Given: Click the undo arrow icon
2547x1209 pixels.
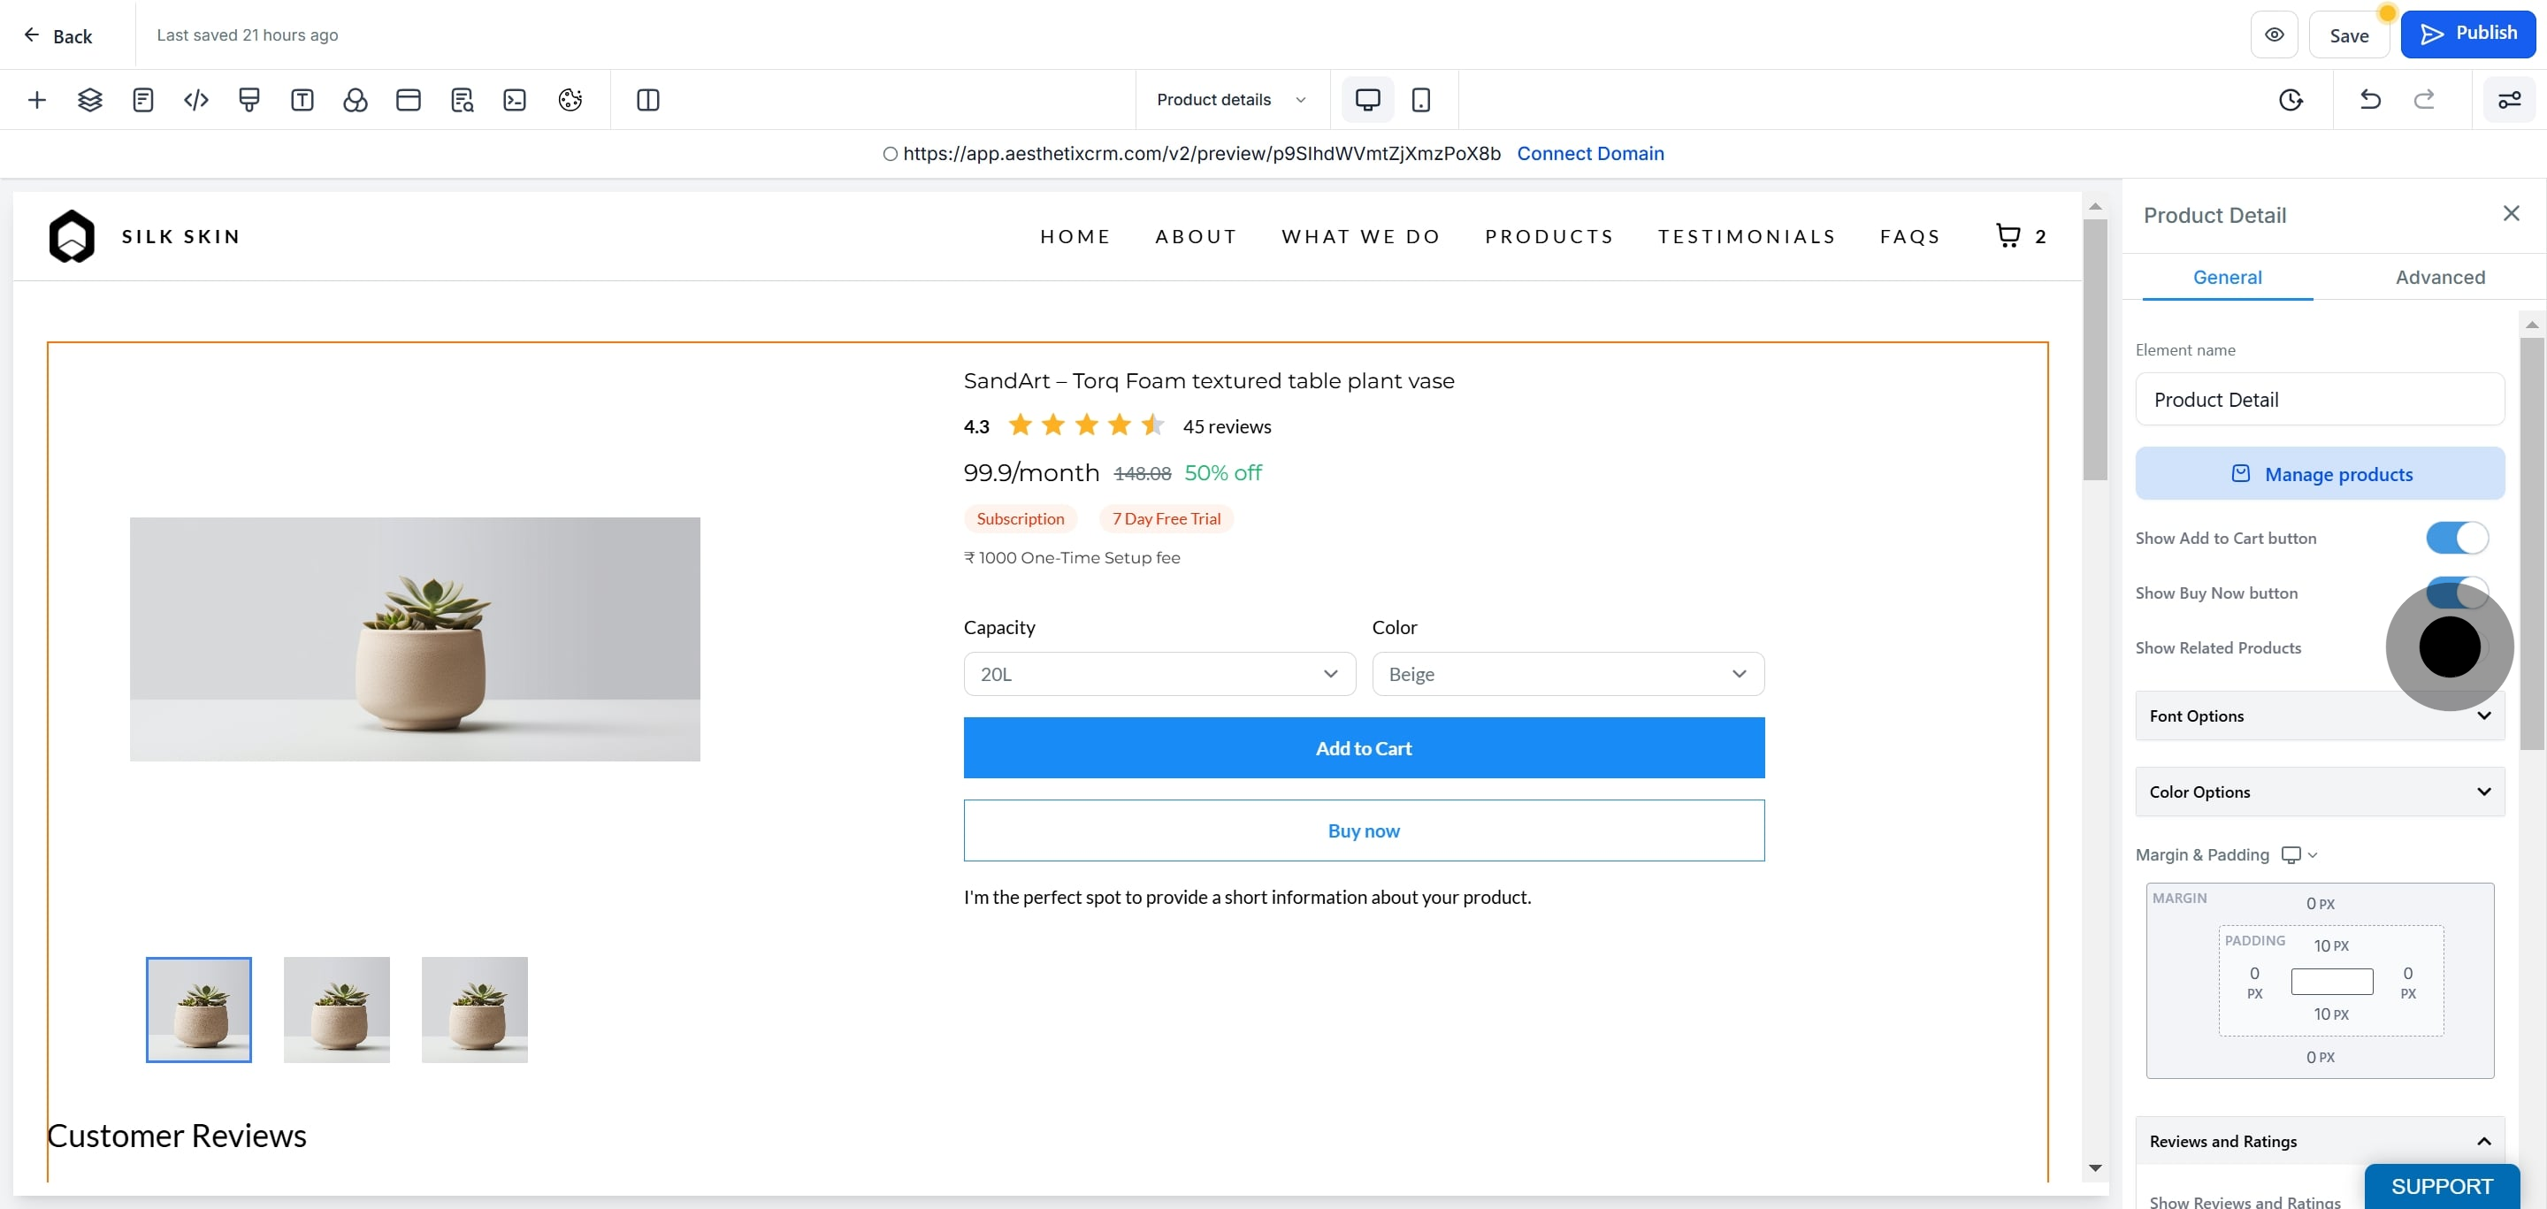Looking at the screenshot, I should point(2370,100).
